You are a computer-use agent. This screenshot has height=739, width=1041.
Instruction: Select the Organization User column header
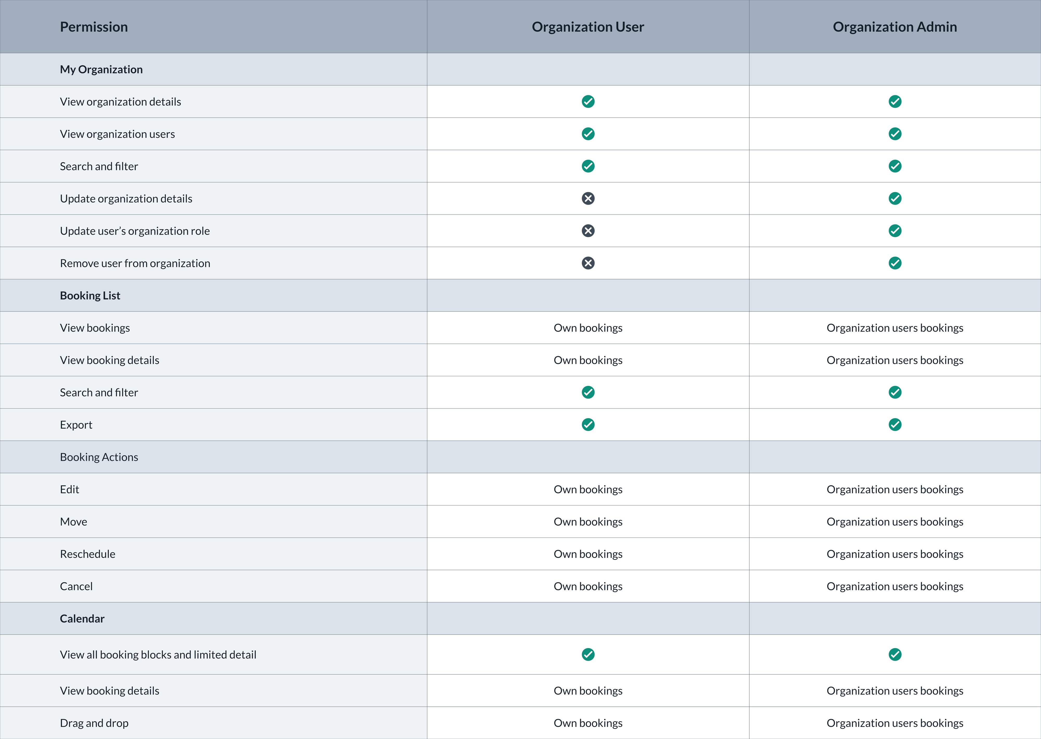588,27
